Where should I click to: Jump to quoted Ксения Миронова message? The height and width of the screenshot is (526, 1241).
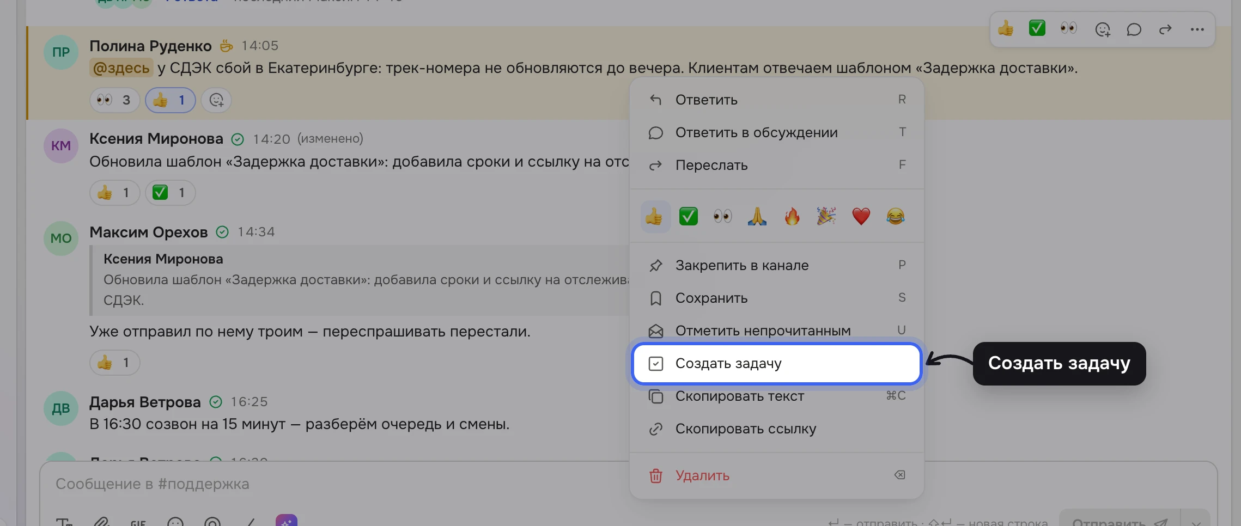[360, 280]
